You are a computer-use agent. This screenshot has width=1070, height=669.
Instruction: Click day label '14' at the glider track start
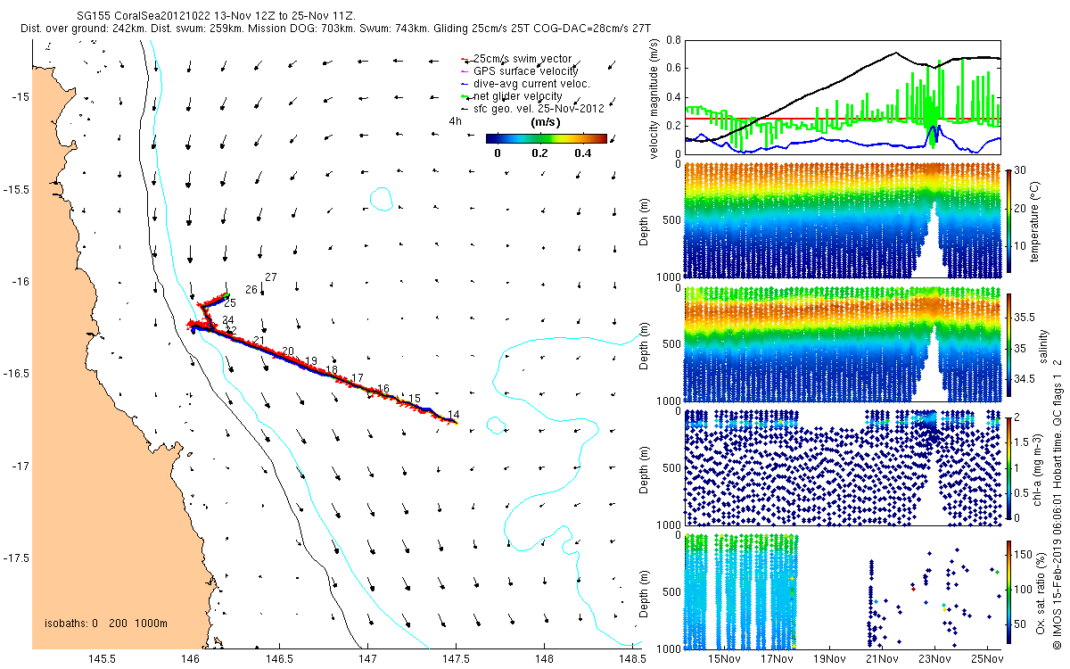pyautogui.click(x=454, y=414)
